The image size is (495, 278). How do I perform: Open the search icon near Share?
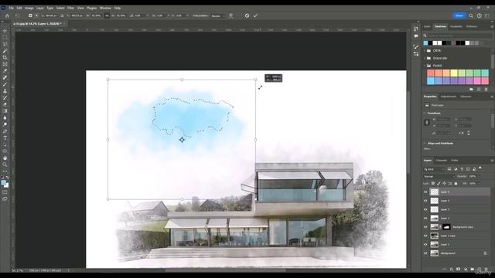pos(471,15)
